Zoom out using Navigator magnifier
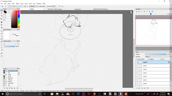The width and height of the screenshot is (172, 96). pyautogui.click(x=139, y=12)
